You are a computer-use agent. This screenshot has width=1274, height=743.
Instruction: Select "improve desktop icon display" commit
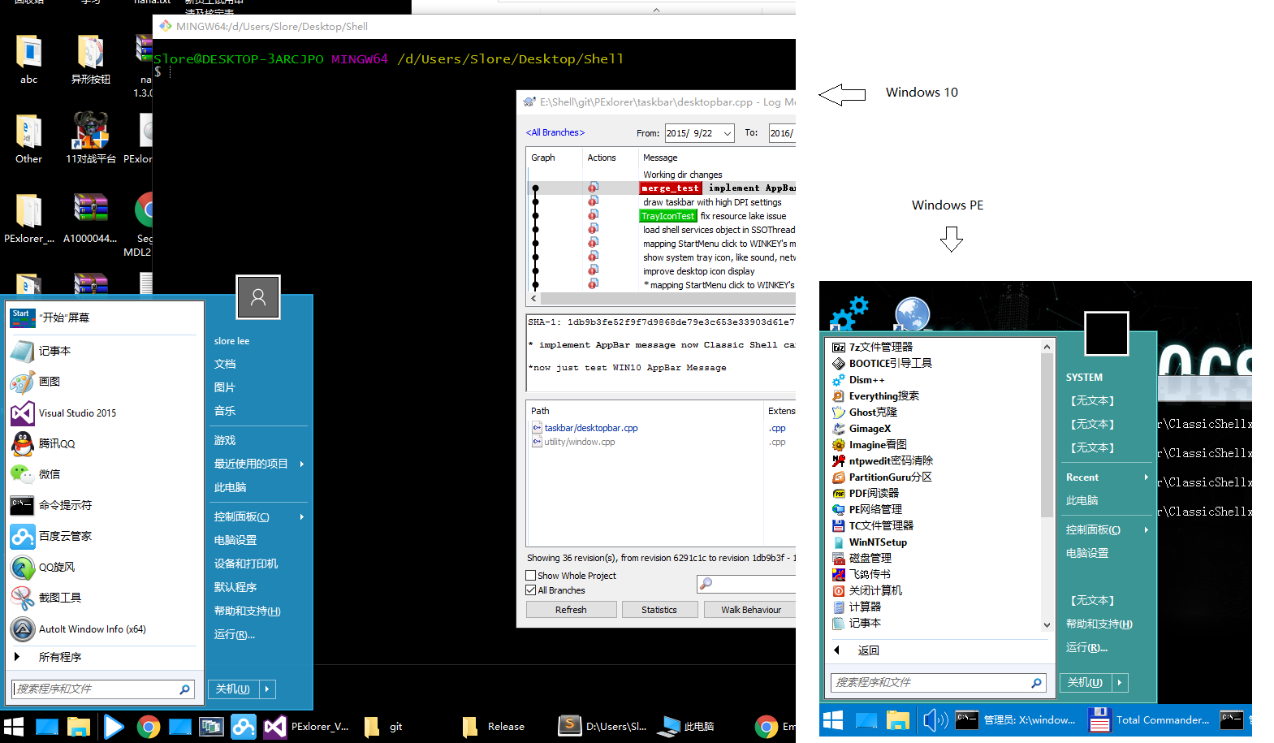click(x=698, y=271)
